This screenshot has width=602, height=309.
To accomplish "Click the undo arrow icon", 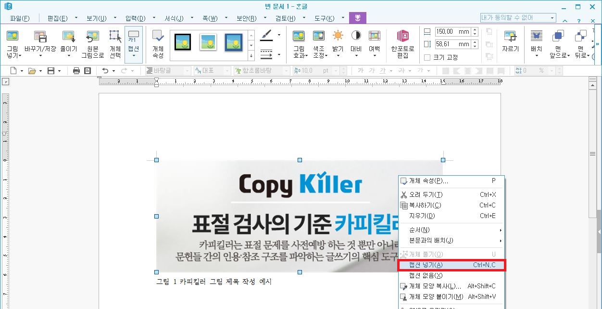I will 105,71.
